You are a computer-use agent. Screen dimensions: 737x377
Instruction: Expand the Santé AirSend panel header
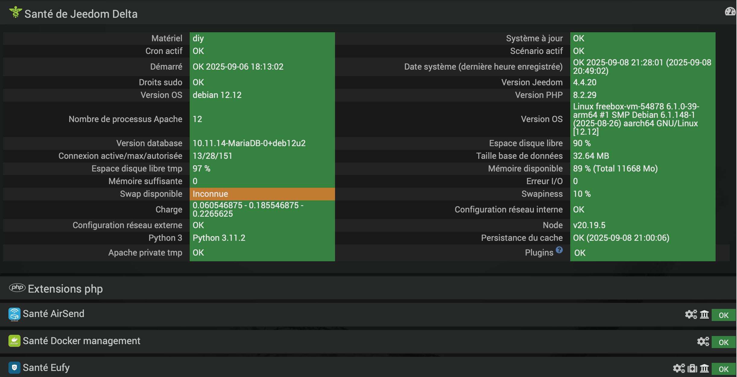click(54, 314)
